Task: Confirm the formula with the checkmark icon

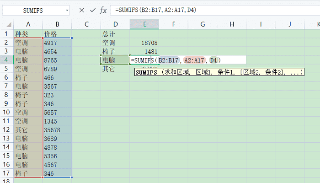Action: [92, 10]
